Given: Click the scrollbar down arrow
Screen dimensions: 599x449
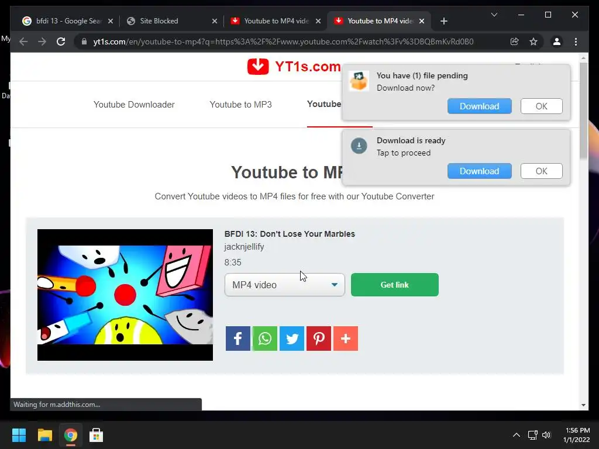Looking at the screenshot, I should tap(583, 405).
